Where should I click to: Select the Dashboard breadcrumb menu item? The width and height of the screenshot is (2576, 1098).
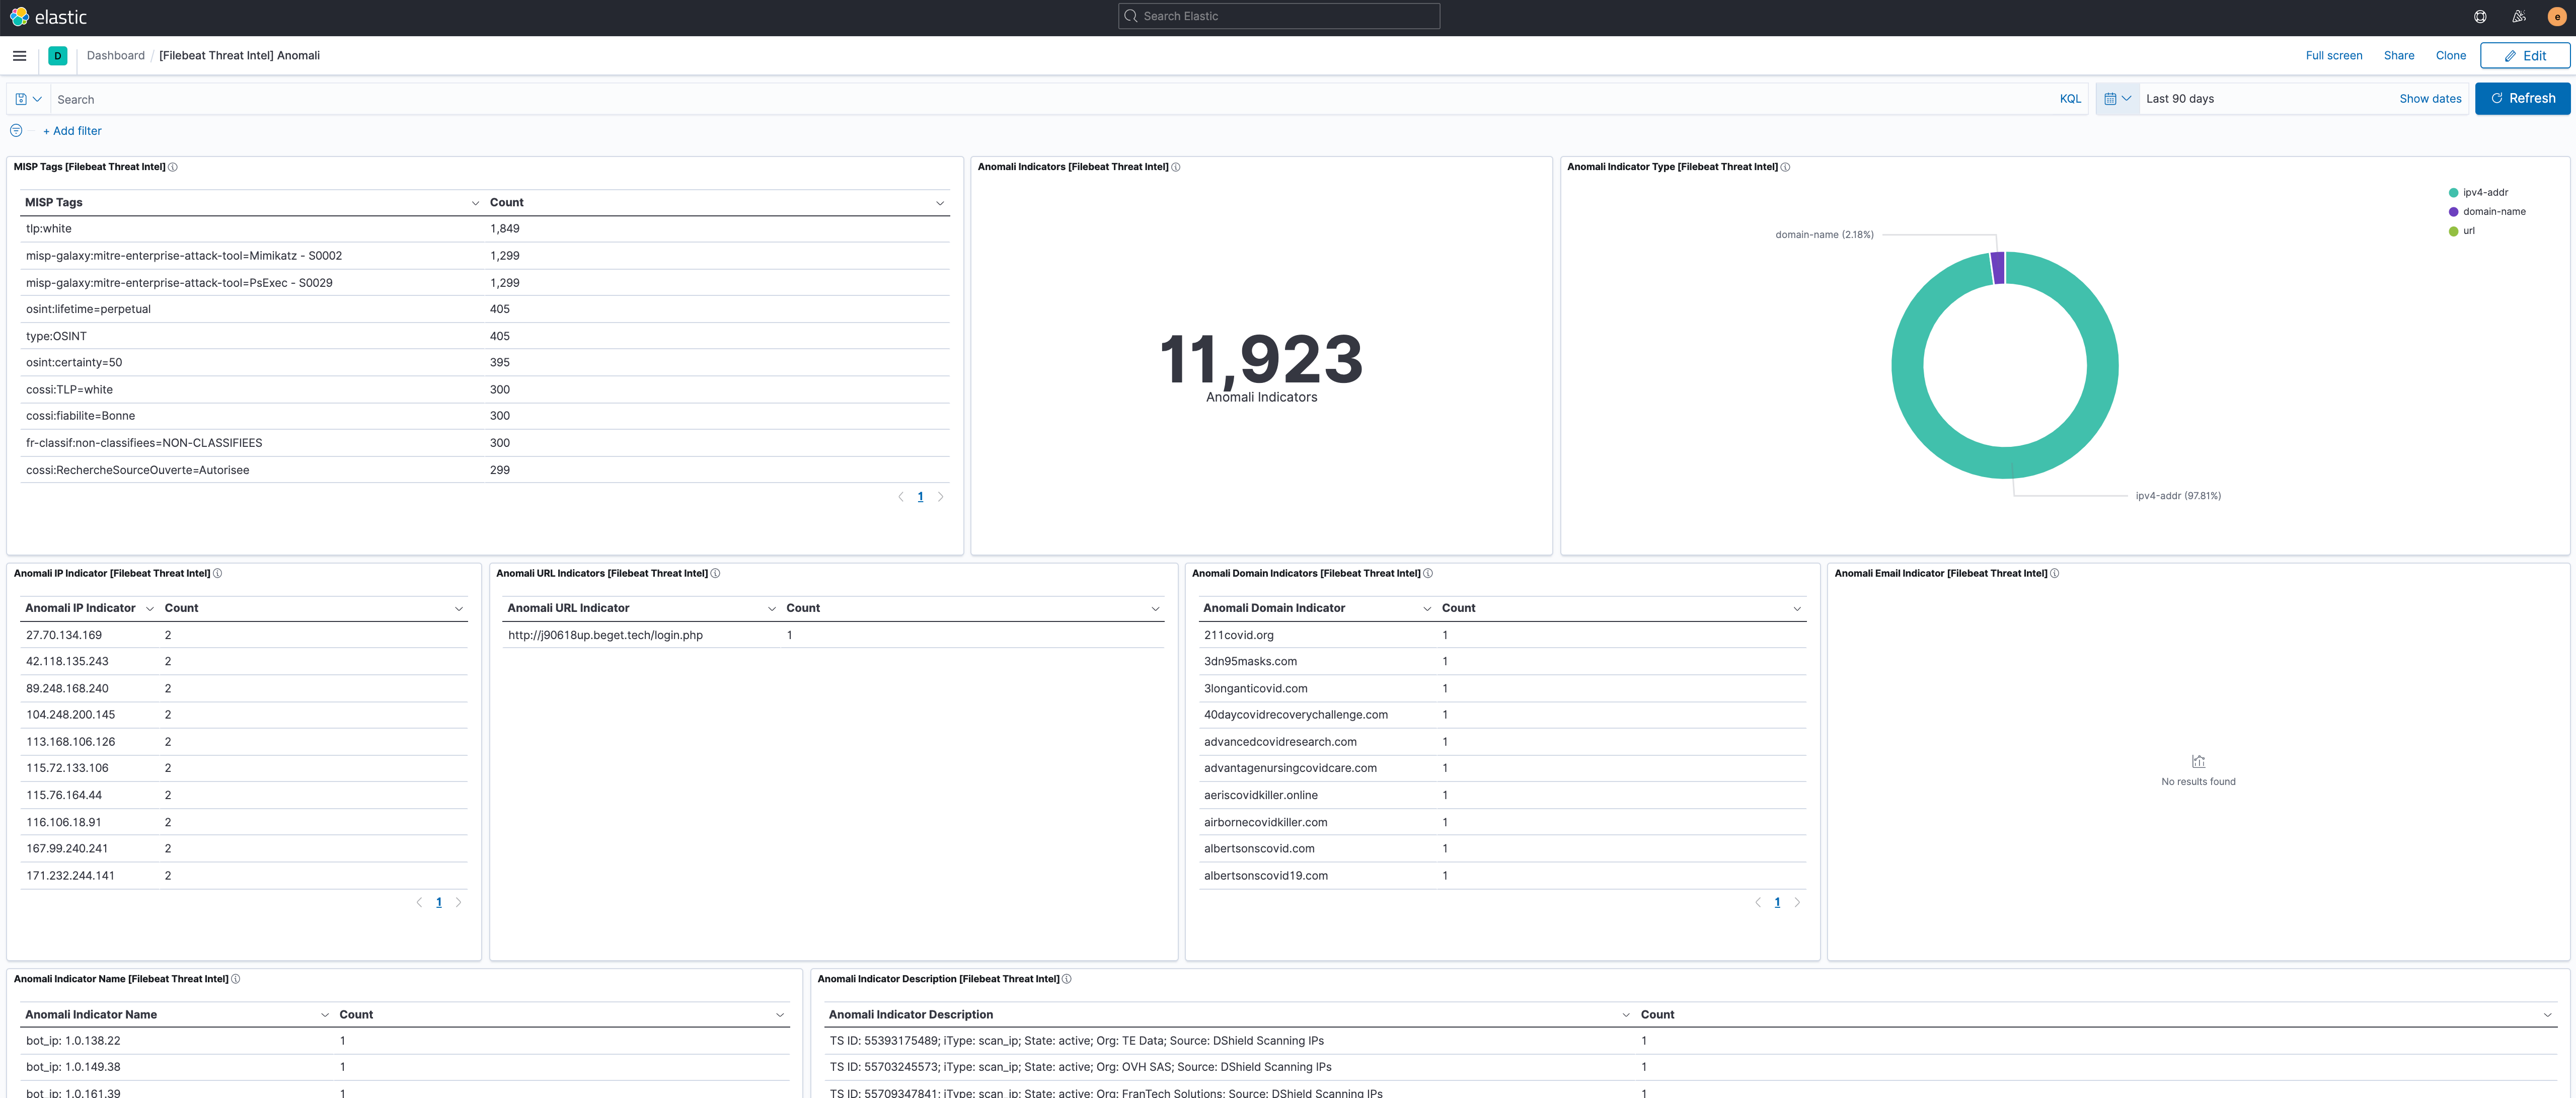click(x=115, y=55)
